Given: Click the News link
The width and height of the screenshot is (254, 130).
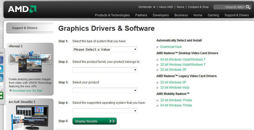Looking at the screenshot, I should [180, 7].
